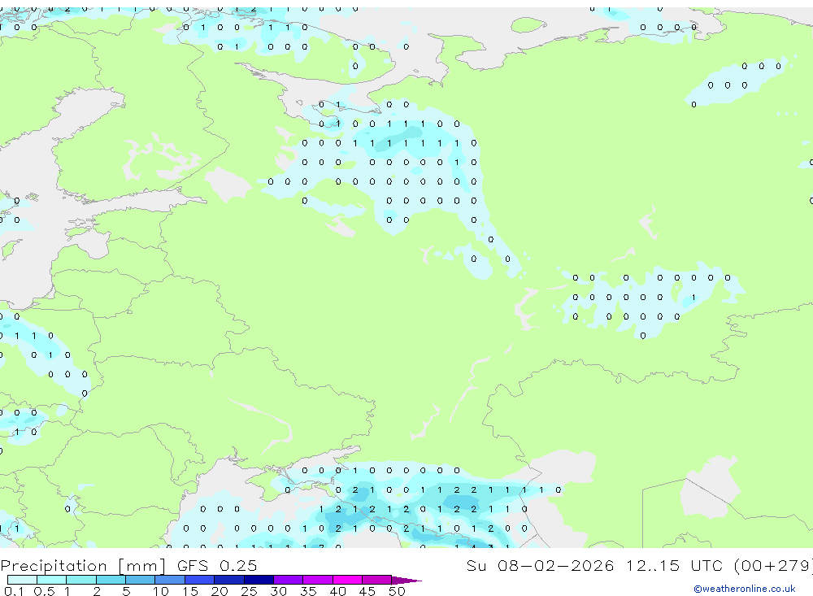The width and height of the screenshot is (813, 596).
Task: Click the 30–35 mm purple legend swatch
Action: click(x=288, y=580)
